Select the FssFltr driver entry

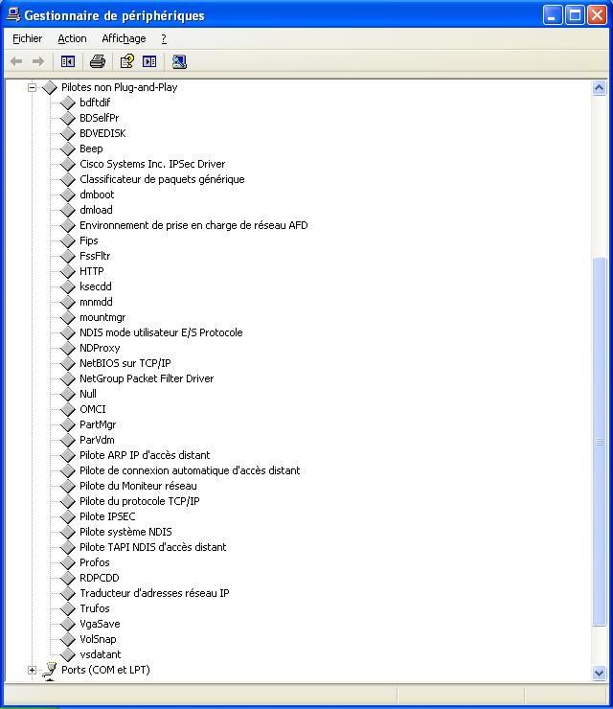coord(95,257)
